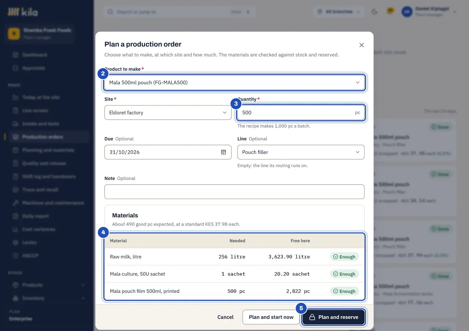Open Dashboard in the sidebar

click(49, 55)
